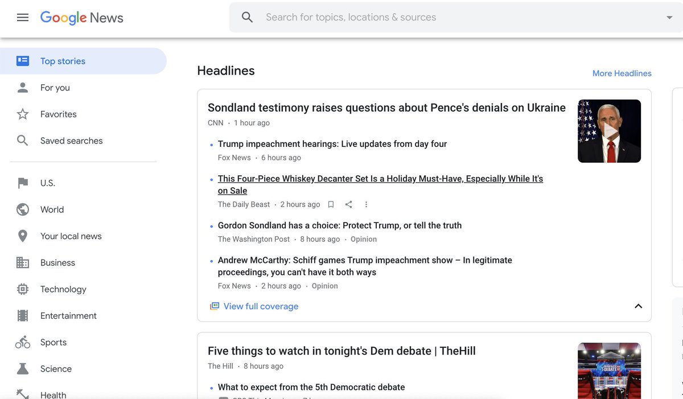This screenshot has height=399, width=683.
Task: Click the local news pin icon
Action: pyautogui.click(x=23, y=236)
